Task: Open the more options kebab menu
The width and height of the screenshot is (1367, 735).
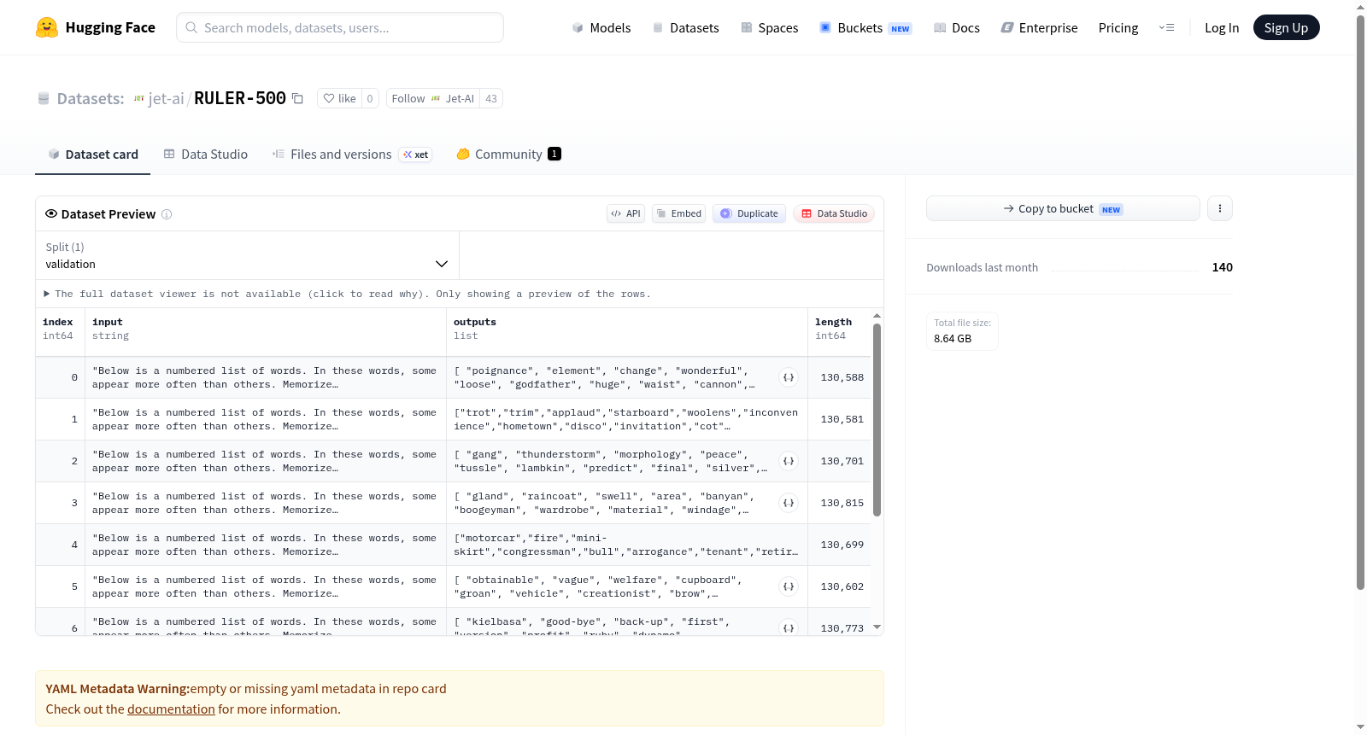Action: pos(1220,208)
